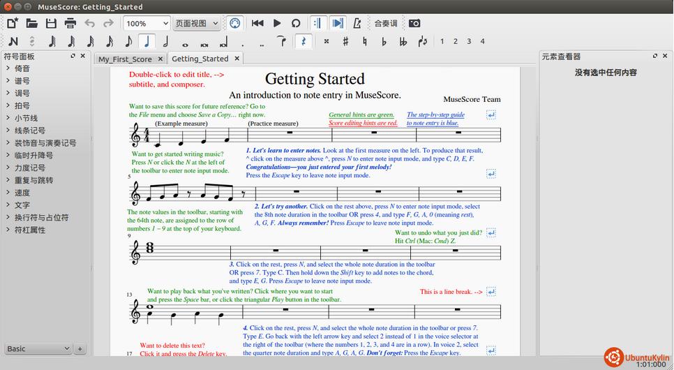Apply sharp accidental

coord(345,41)
